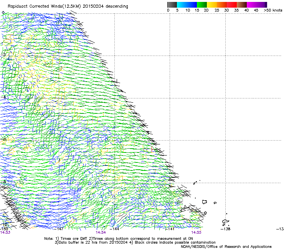Click the note line 'Times are GMT'
Viewport: 284px width, 249px height.
pyautogui.click(x=74, y=239)
